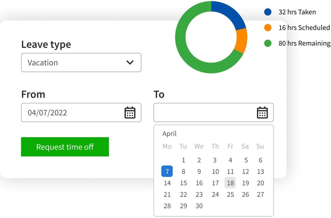Click the blue 32 hrs Taken legend dot
This screenshot has width=331, height=218.
click(268, 12)
